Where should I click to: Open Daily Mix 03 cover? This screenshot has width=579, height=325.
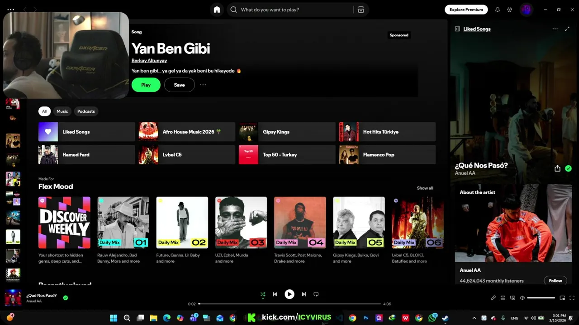coord(241,223)
